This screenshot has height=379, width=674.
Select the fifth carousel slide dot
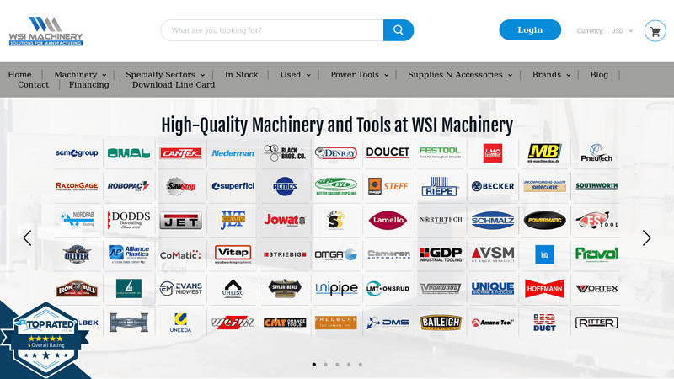[361, 365]
